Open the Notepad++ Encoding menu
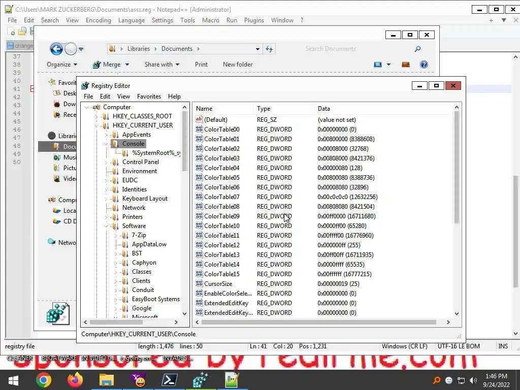 (x=99, y=20)
